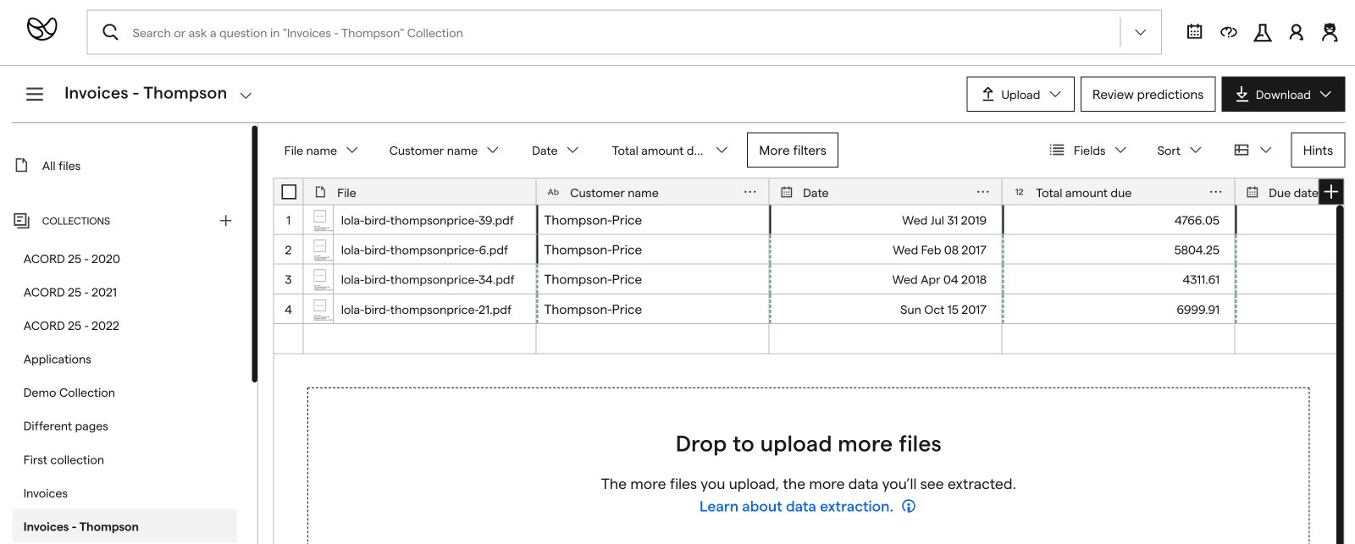Open the Date filter dropdown
This screenshot has height=544, width=1355.
pyautogui.click(x=555, y=150)
